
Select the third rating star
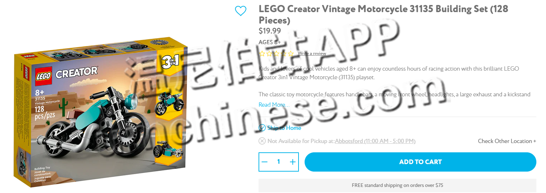tap(276, 54)
